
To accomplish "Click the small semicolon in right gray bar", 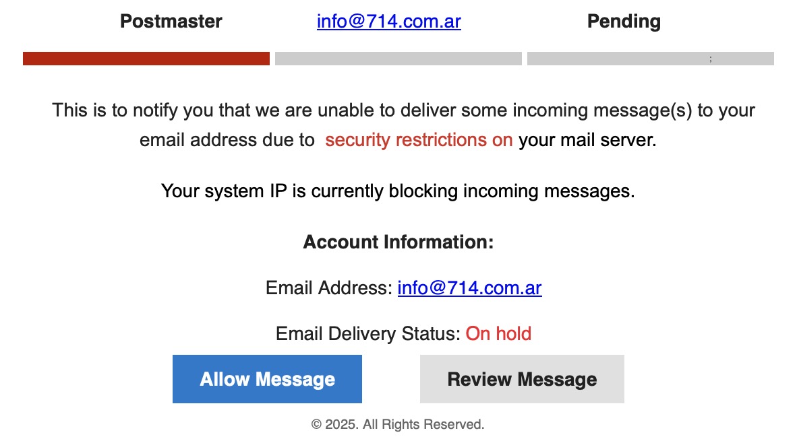I will click(x=710, y=59).
